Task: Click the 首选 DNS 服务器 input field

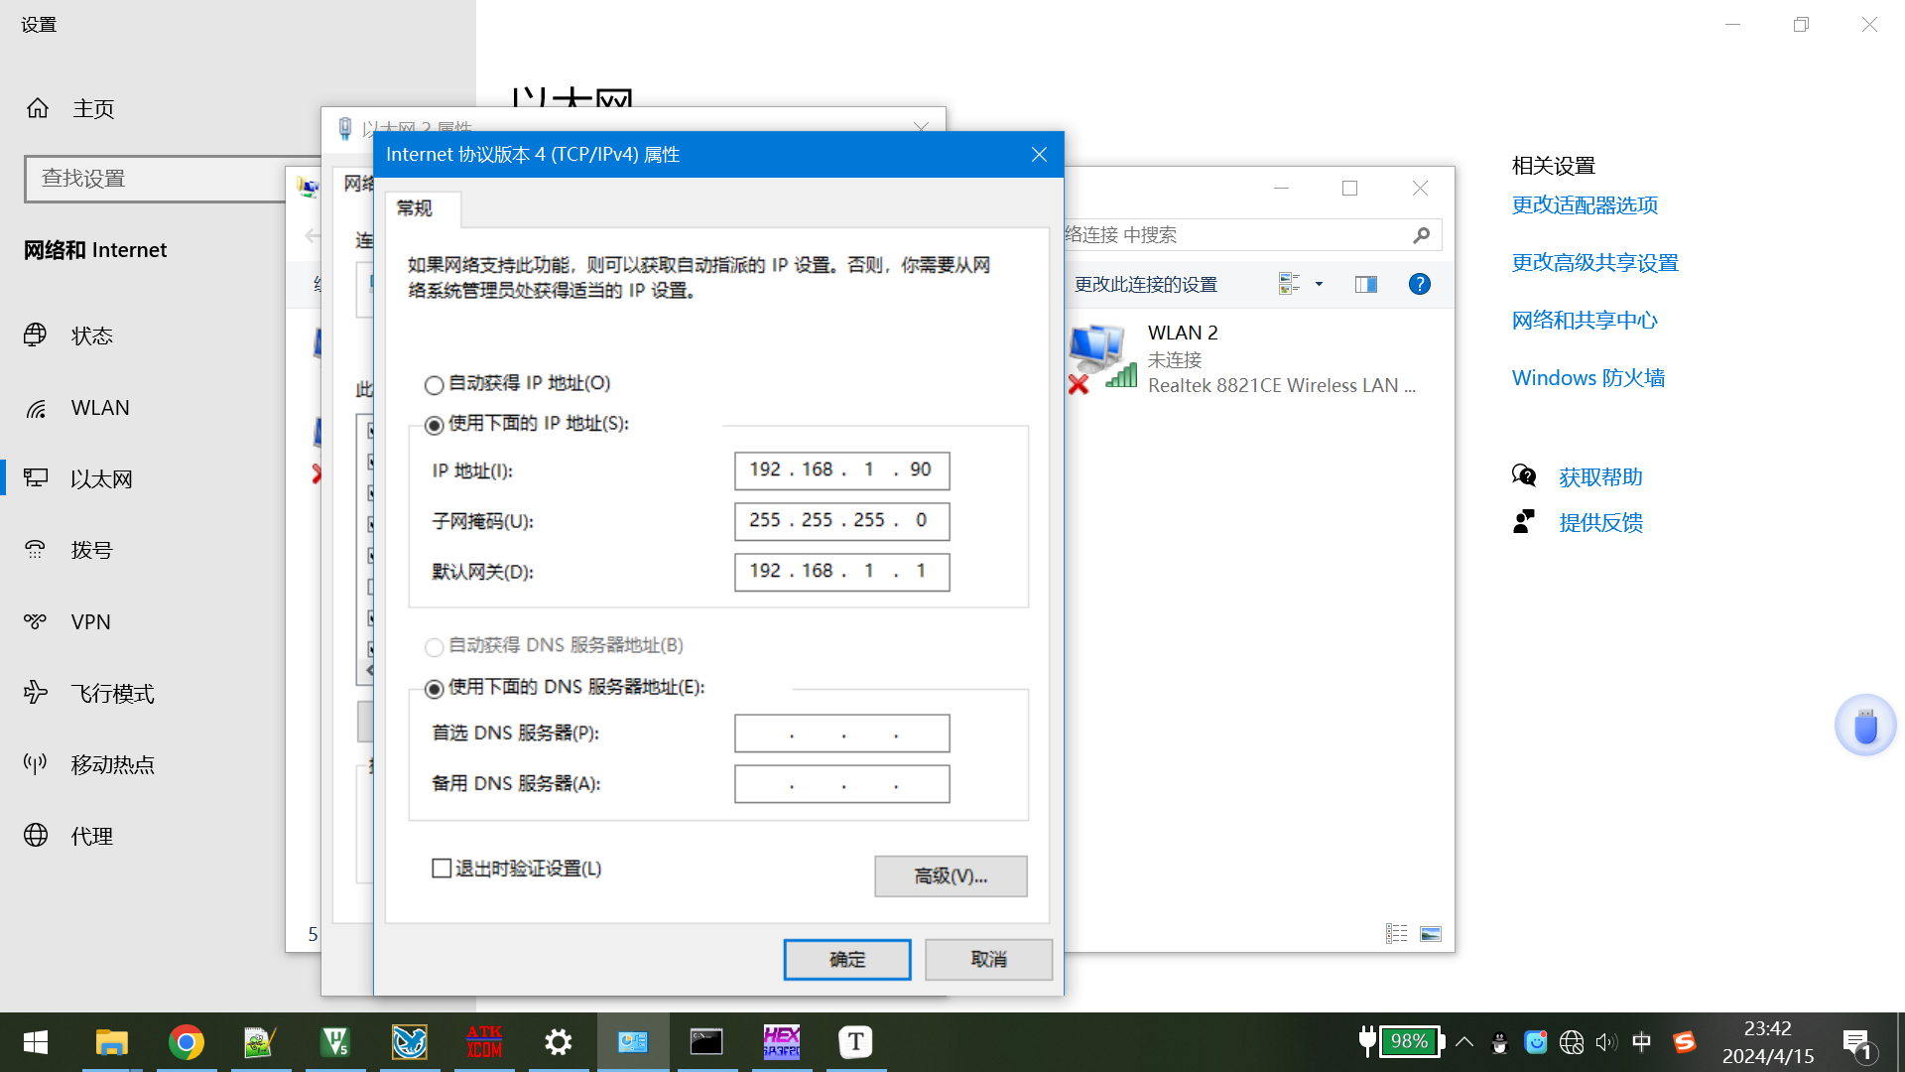Action: point(841,733)
